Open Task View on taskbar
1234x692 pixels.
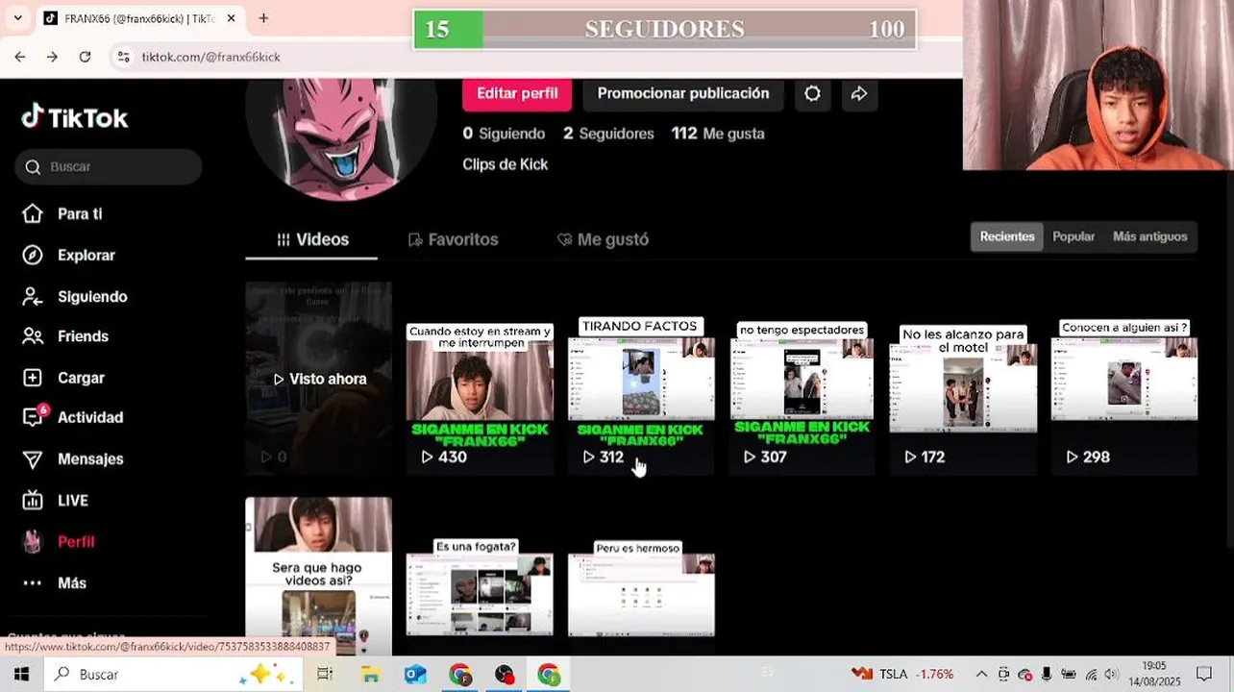coord(325,674)
